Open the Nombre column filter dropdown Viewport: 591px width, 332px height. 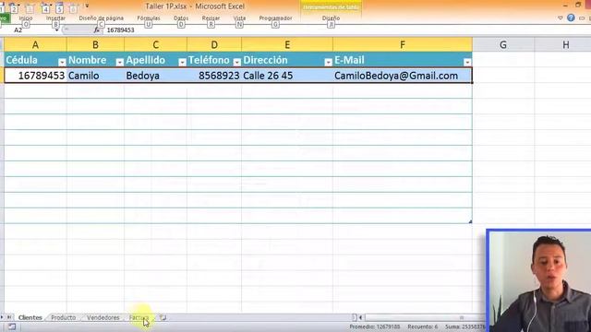coord(119,62)
